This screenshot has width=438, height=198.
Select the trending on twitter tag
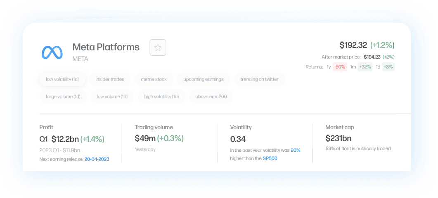point(260,79)
